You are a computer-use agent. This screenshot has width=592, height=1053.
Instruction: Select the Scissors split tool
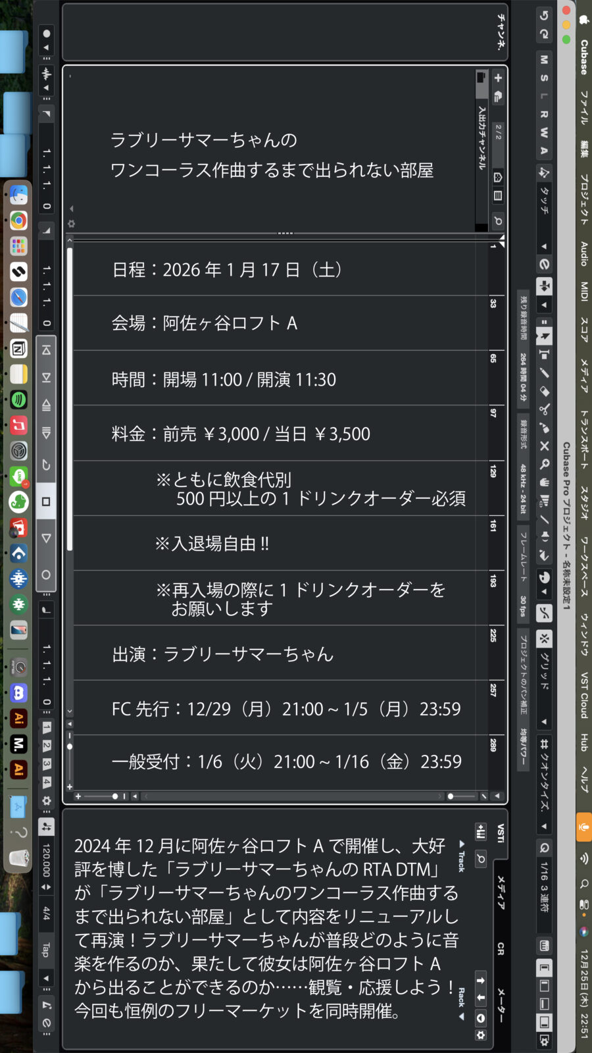click(544, 409)
